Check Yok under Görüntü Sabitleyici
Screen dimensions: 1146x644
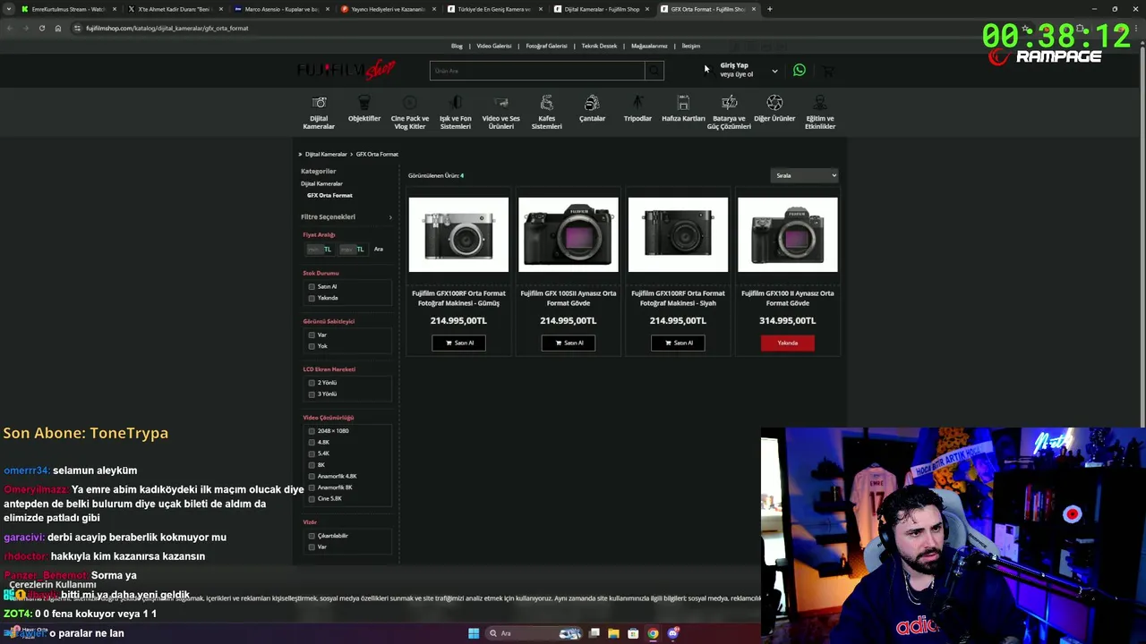pyautogui.click(x=312, y=346)
